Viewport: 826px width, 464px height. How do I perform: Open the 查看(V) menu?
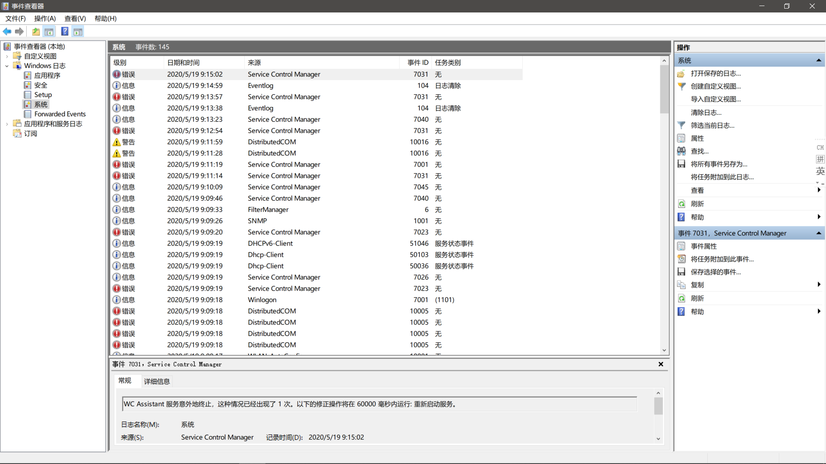click(75, 18)
